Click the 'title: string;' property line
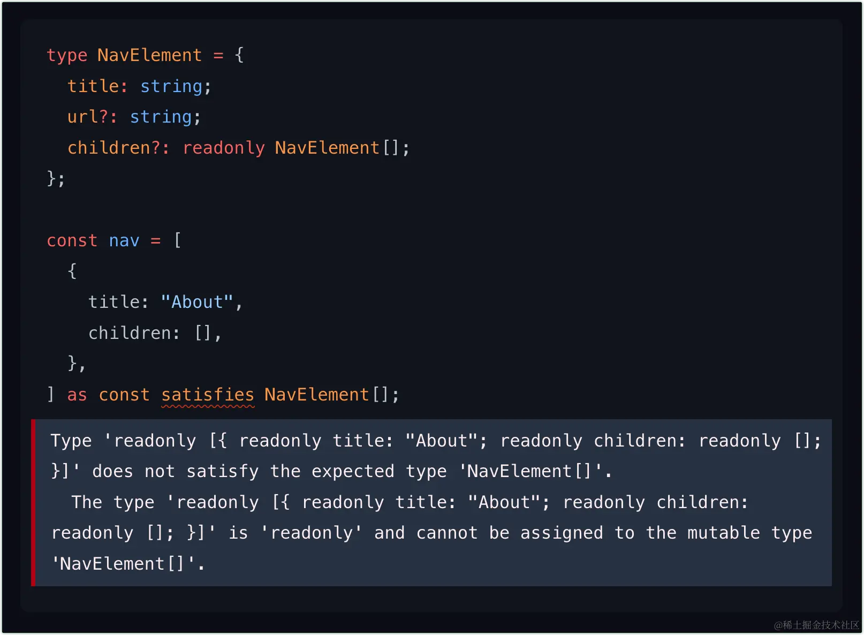The width and height of the screenshot is (864, 635). coord(139,87)
